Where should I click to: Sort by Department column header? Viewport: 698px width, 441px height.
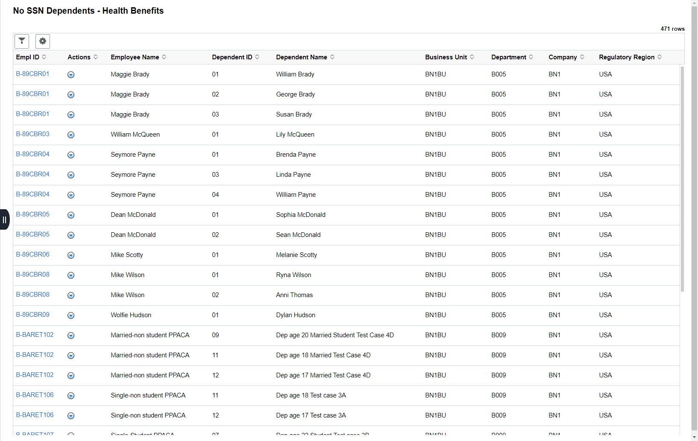click(512, 57)
